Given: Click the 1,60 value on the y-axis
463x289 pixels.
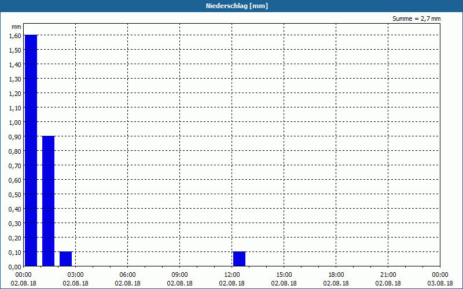Looking at the screenshot, I should click(15, 36).
